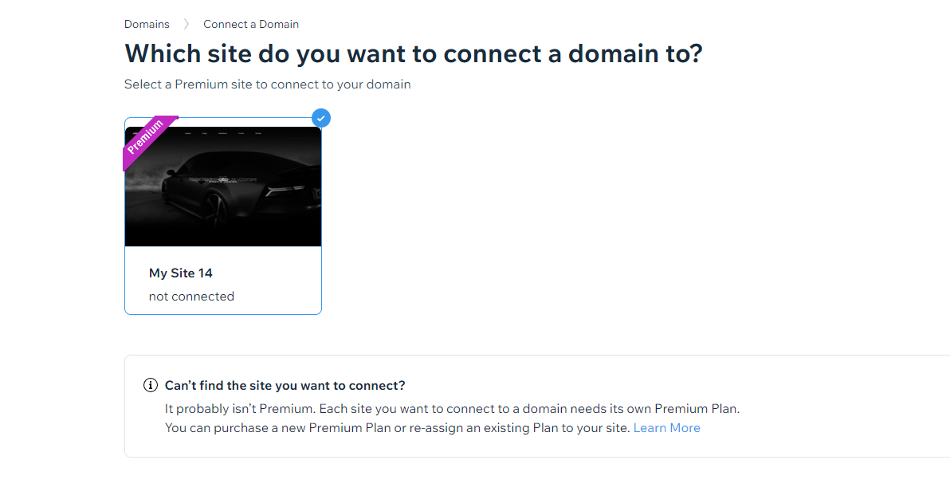
Task: Click the Select a Premium site subtitle
Action: (267, 84)
